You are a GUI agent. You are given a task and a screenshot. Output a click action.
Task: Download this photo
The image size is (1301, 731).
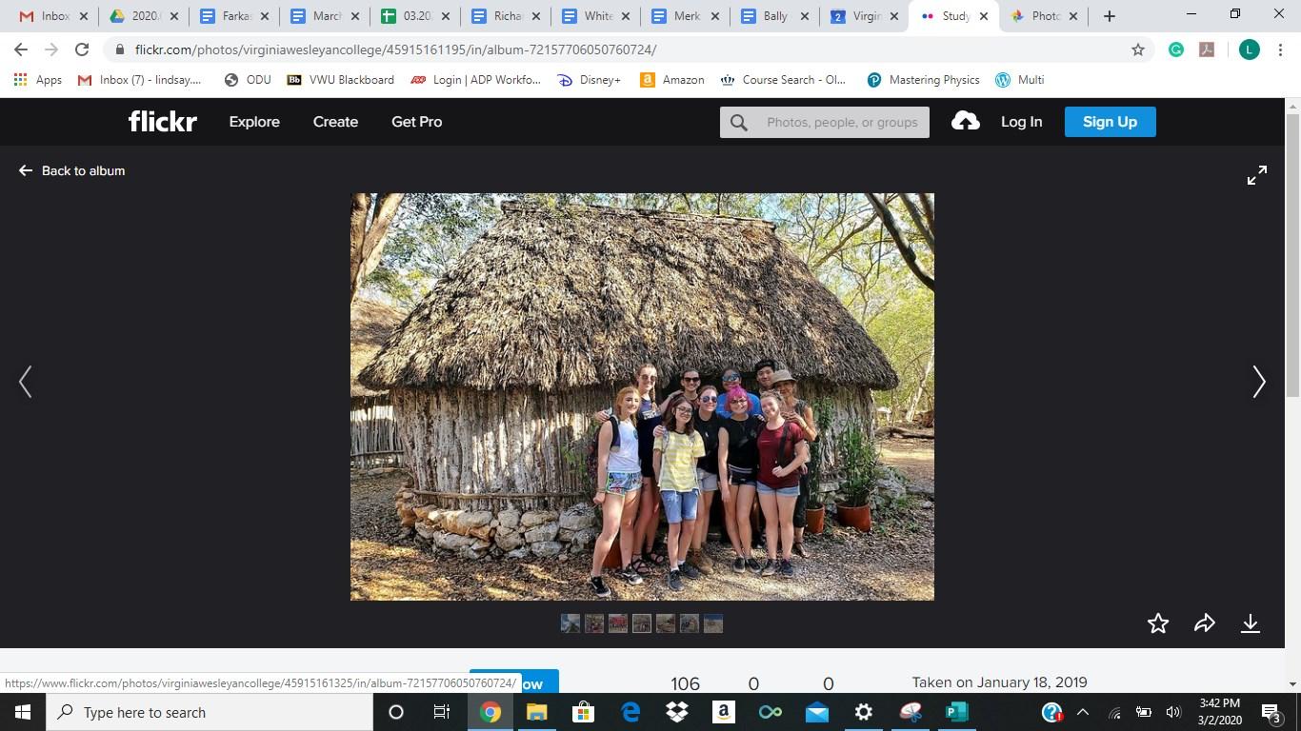(1251, 623)
